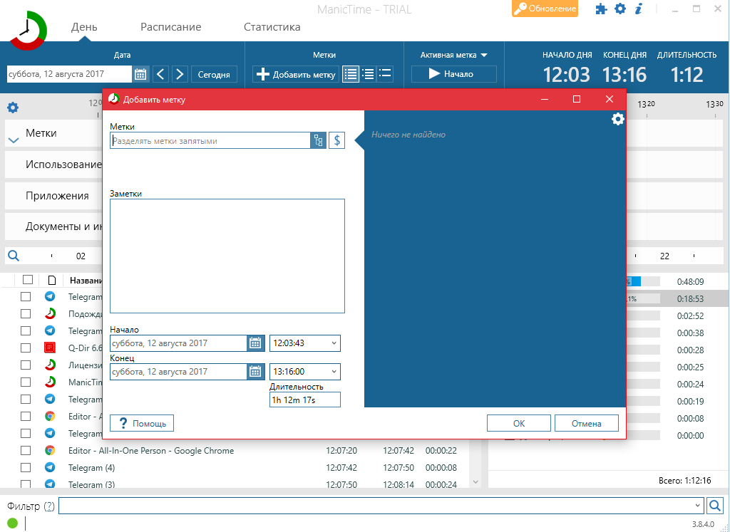The image size is (730, 532).
Task: Click the green status indicator circle
Action: [13, 523]
